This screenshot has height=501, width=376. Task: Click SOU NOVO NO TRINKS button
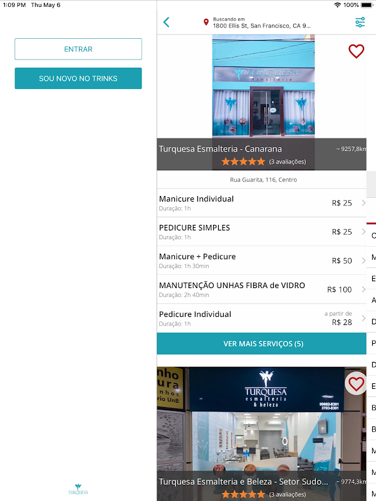click(78, 78)
